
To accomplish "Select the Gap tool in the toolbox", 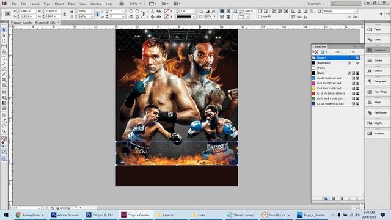I will click(4, 46).
